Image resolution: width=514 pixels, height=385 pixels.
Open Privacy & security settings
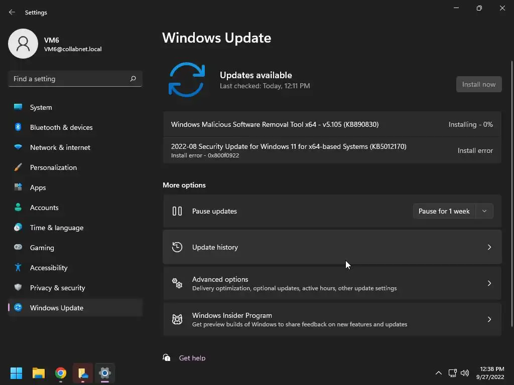(x=75, y=288)
